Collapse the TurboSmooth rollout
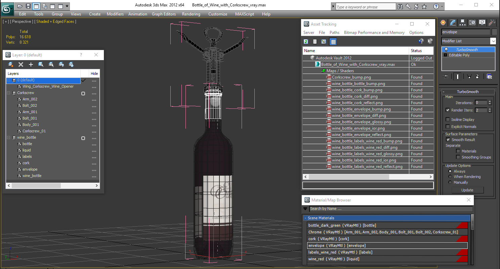The width and height of the screenshot is (500, 269). [444, 92]
